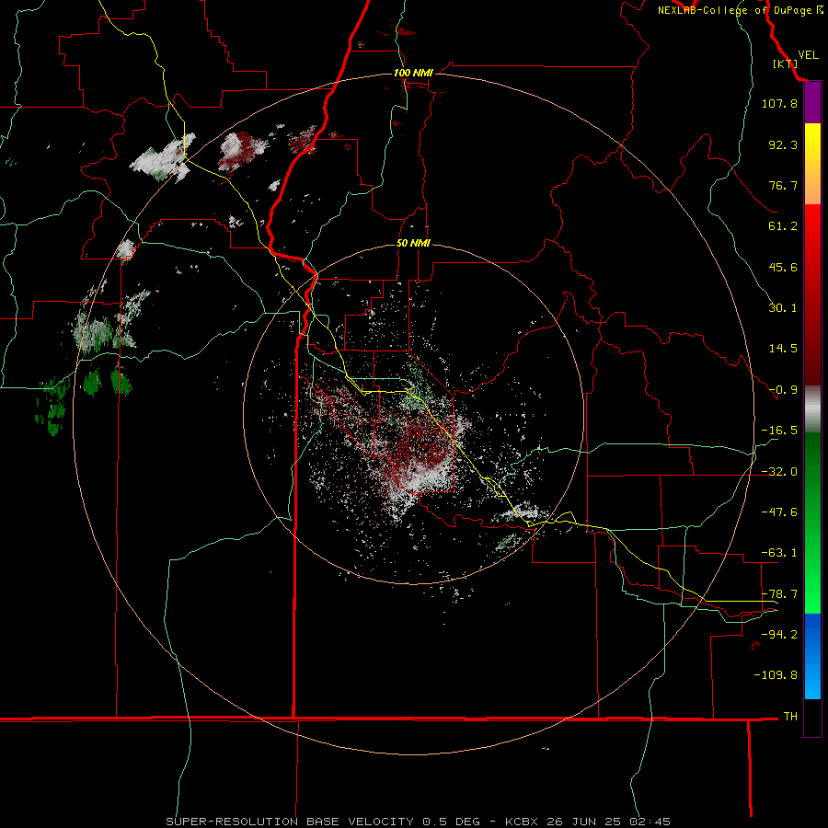Click the -0.9 legend value
Screen dimensions: 828x828
[x=783, y=390]
